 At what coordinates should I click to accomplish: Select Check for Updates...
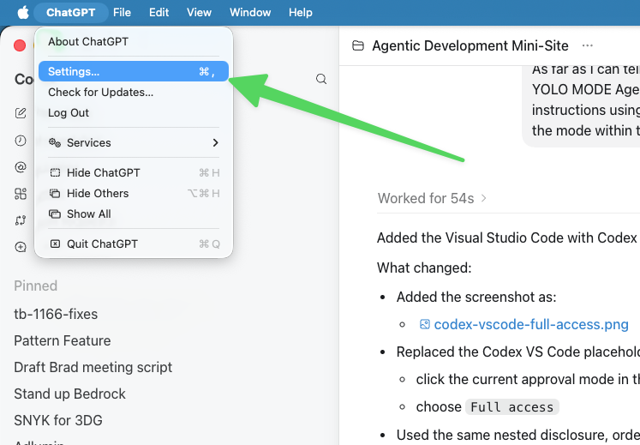134,93
